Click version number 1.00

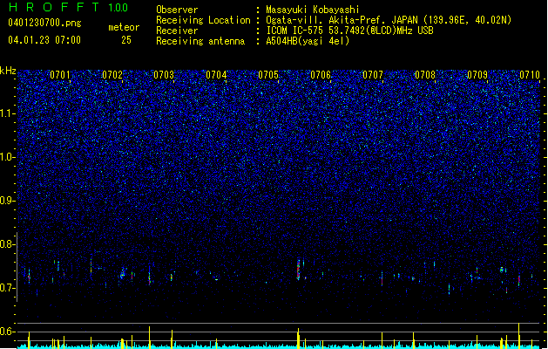click(118, 8)
